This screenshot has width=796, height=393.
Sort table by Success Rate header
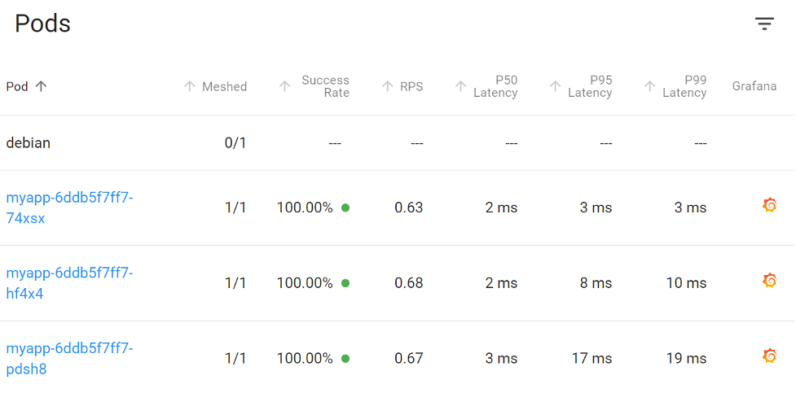pos(325,87)
